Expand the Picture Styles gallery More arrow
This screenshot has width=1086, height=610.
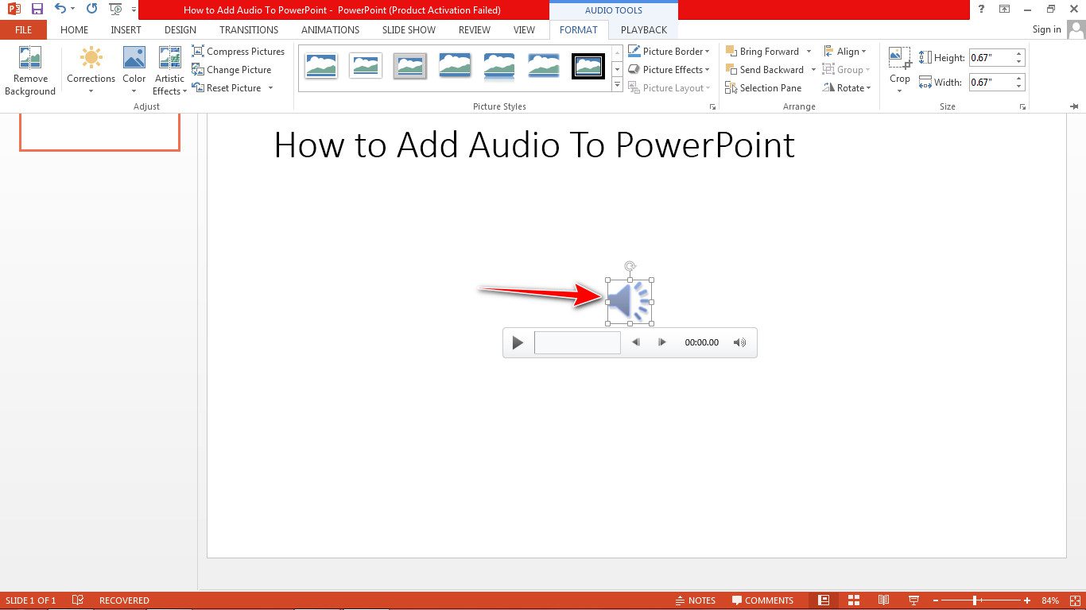point(617,86)
